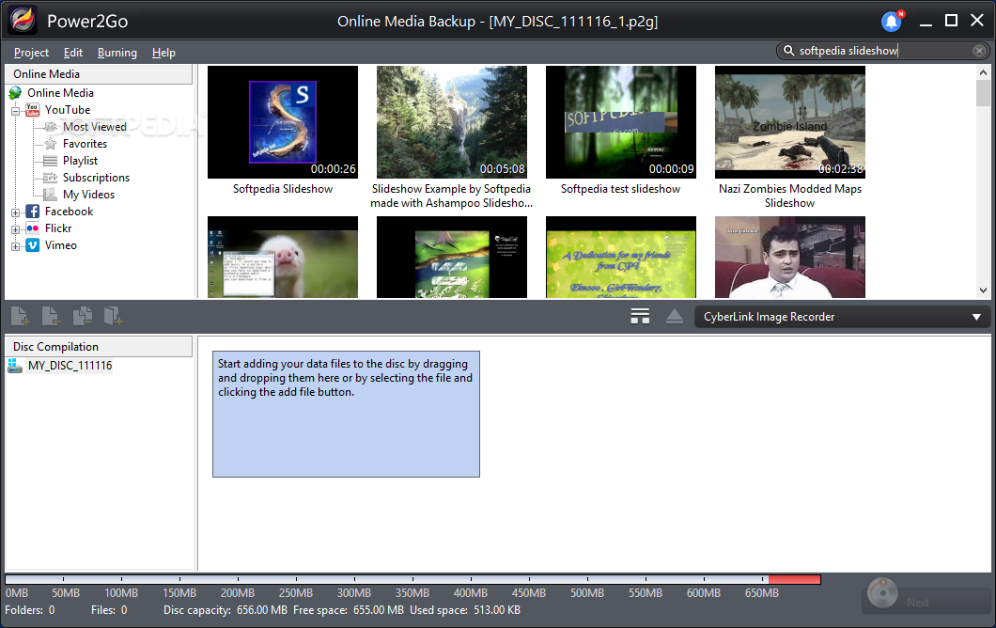The width and height of the screenshot is (996, 628).
Task: Click the notification bell icon
Action: (892, 21)
